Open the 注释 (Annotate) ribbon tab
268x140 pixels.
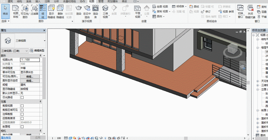pyautogui.click(x=47, y=1)
